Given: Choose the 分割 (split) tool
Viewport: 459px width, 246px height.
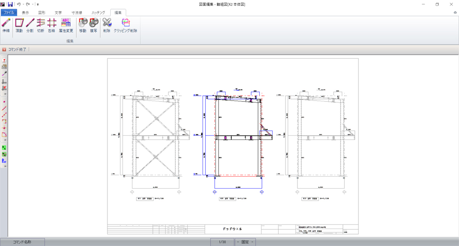Looking at the screenshot, I should 30,25.
